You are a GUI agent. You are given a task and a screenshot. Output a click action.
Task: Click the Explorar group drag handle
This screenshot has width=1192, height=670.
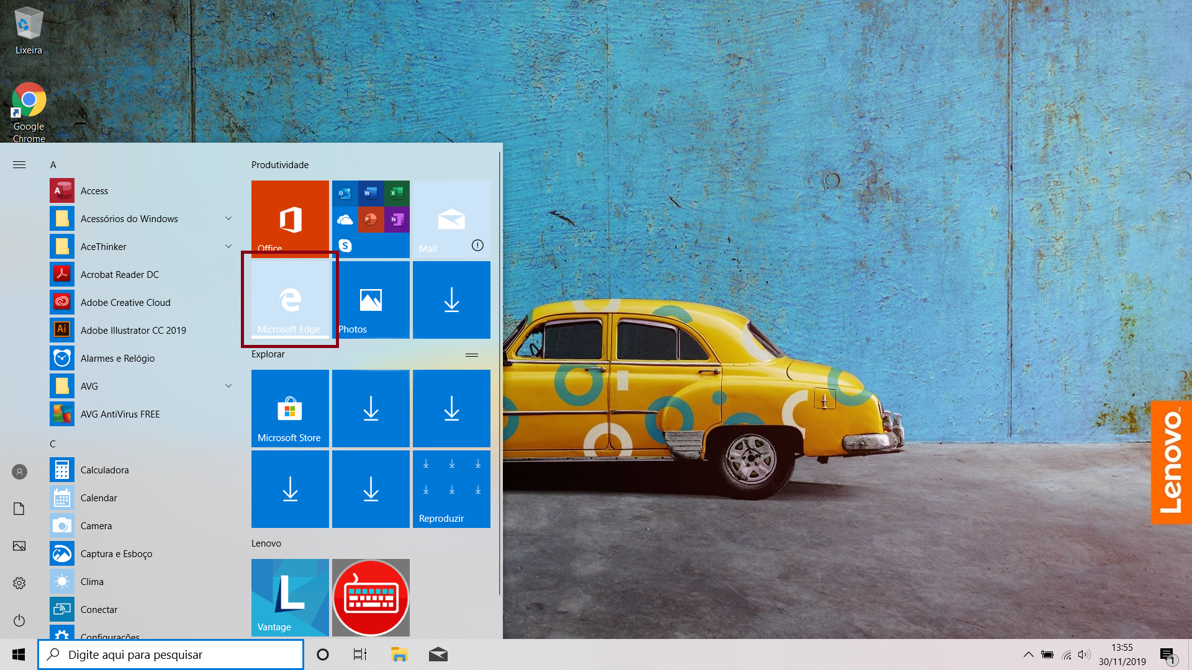click(x=472, y=355)
